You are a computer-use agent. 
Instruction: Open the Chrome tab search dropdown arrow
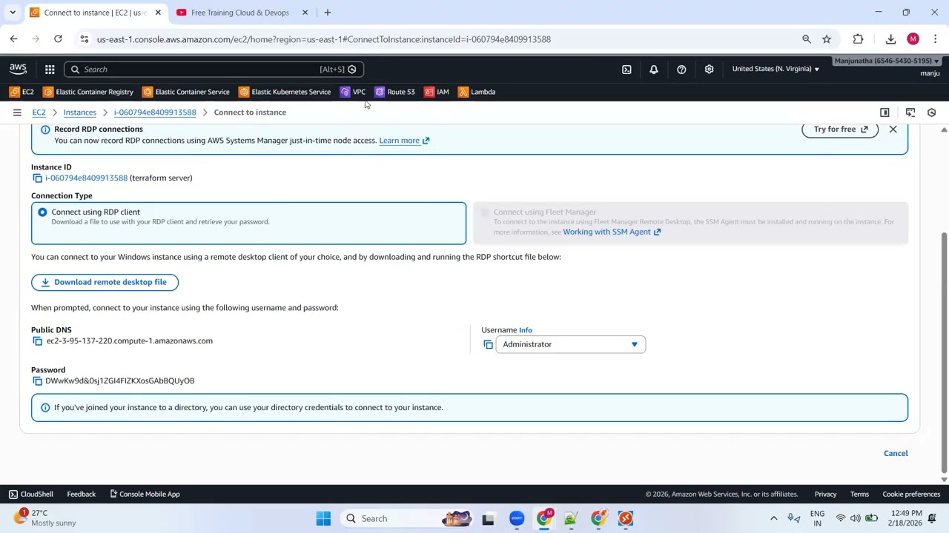coord(13,13)
